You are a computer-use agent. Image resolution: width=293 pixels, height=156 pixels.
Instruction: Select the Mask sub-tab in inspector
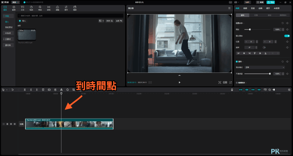click(270, 15)
